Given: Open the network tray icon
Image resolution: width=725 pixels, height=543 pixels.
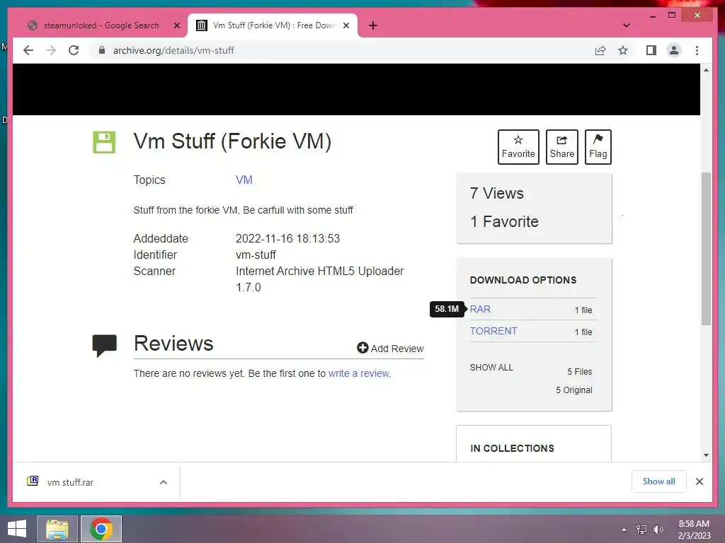Looking at the screenshot, I should click(641, 530).
